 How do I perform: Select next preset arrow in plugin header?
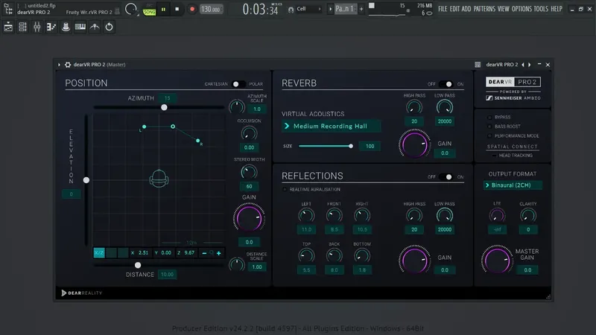[x=530, y=65]
